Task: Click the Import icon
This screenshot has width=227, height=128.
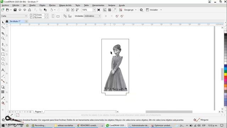Action: point(68,10)
